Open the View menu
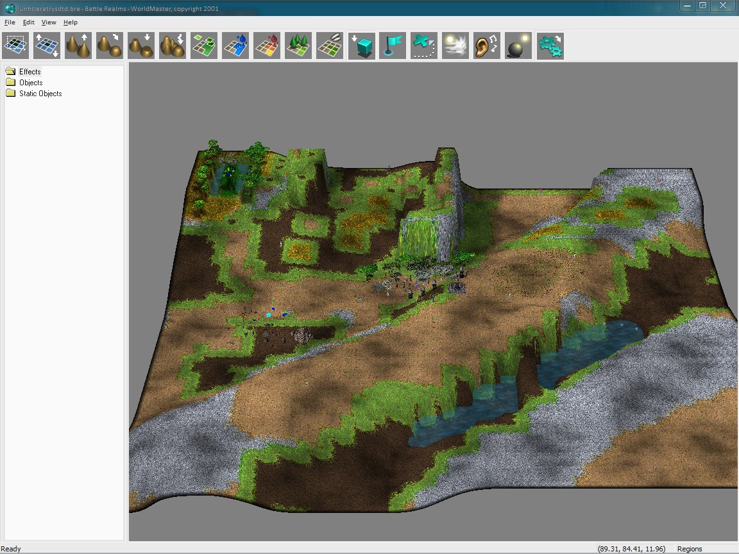Image resolution: width=739 pixels, height=554 pixels. pyautogui.click(x=49, y=22)
